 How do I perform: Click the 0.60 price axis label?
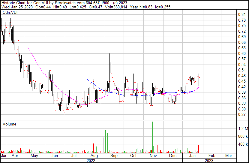coord(242,53)
